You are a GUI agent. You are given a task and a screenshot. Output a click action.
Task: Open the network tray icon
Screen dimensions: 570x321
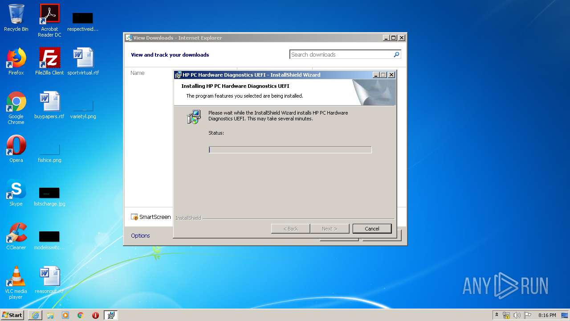(x=506, y=315)
